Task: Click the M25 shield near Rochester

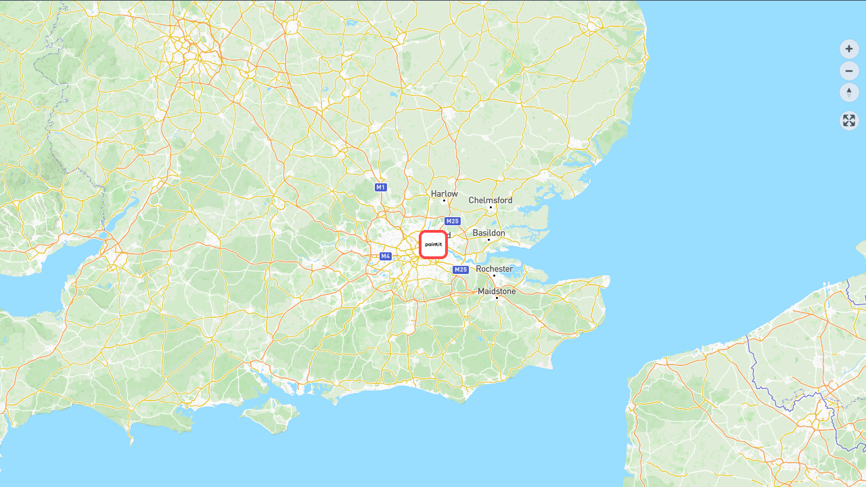Action: click(x=461, y=269)
